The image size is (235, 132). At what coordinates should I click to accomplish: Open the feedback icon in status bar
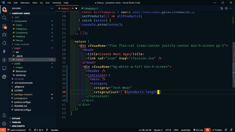pyautogui.click(x=226, y=130)
